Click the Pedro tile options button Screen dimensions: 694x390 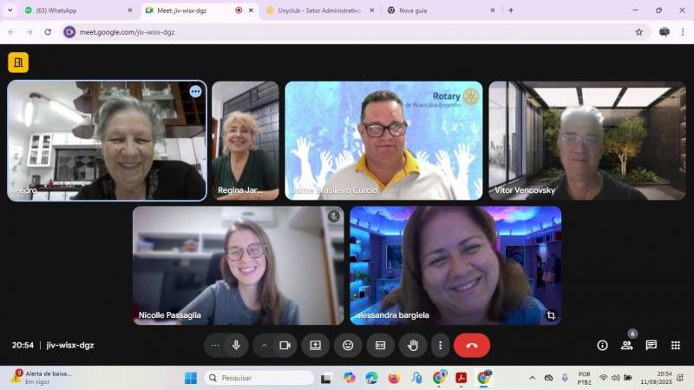point(195,91)
